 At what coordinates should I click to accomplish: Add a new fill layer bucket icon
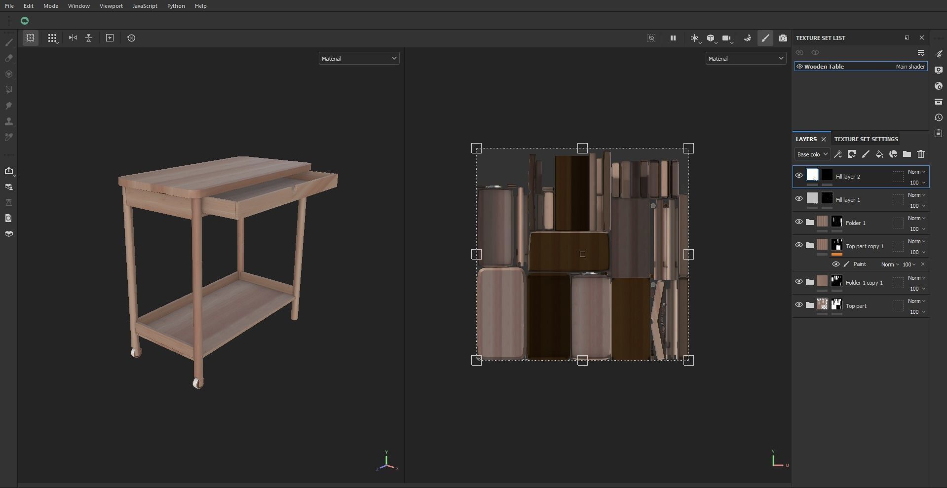click(879, 154)
